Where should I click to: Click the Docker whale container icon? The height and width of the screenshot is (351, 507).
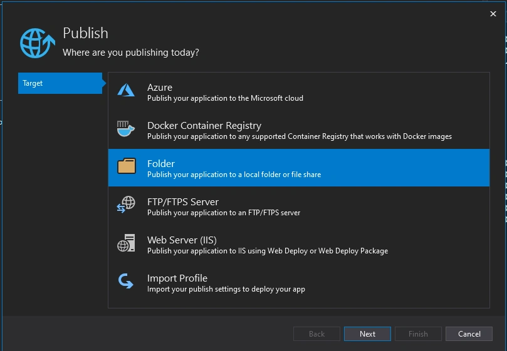coord(126,129)
